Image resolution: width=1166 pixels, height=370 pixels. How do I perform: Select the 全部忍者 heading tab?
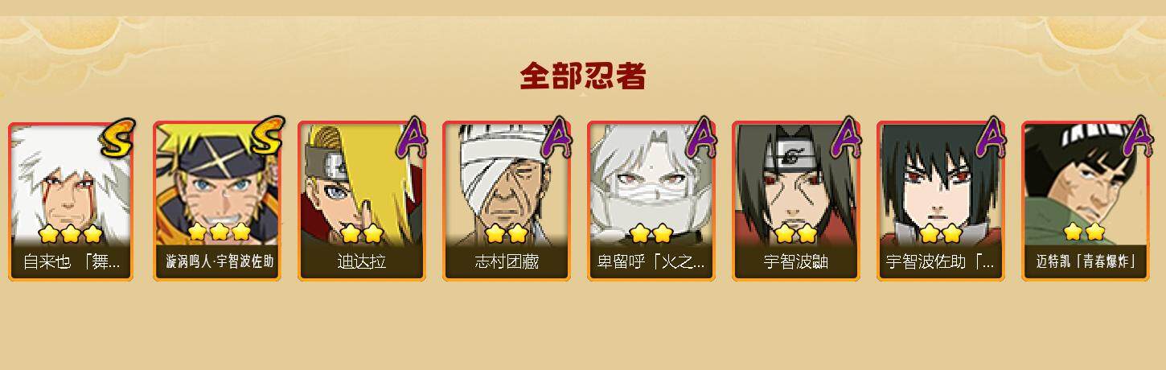click(583, 76)
